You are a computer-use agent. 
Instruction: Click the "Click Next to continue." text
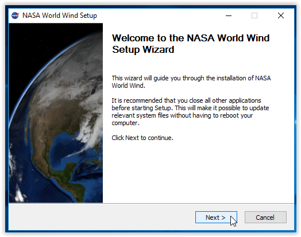click(x=142, y=138)
